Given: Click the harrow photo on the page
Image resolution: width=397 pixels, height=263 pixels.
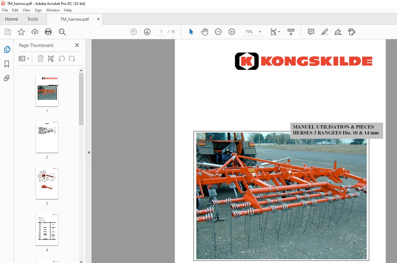Looking at the screenshot, I should click(x=281, y=196).
